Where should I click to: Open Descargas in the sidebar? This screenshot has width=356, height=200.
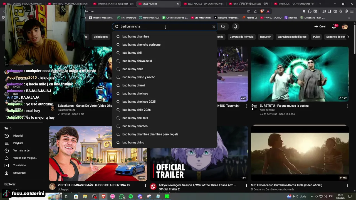click(19, 173)
